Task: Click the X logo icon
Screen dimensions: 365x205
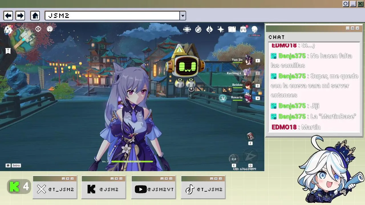Action: 42,189
